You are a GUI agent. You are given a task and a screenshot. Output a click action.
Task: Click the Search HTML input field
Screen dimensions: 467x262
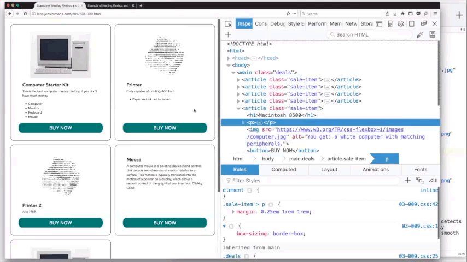pyautogui.click(x=370, y=34)
